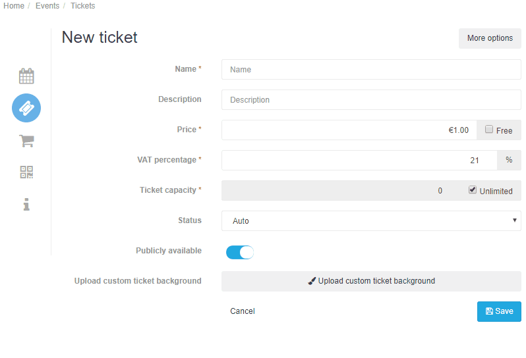Uncheck the Unlimited capacity checkbox
This screenshot has width=526, height=358.
[x=473, y=190]
